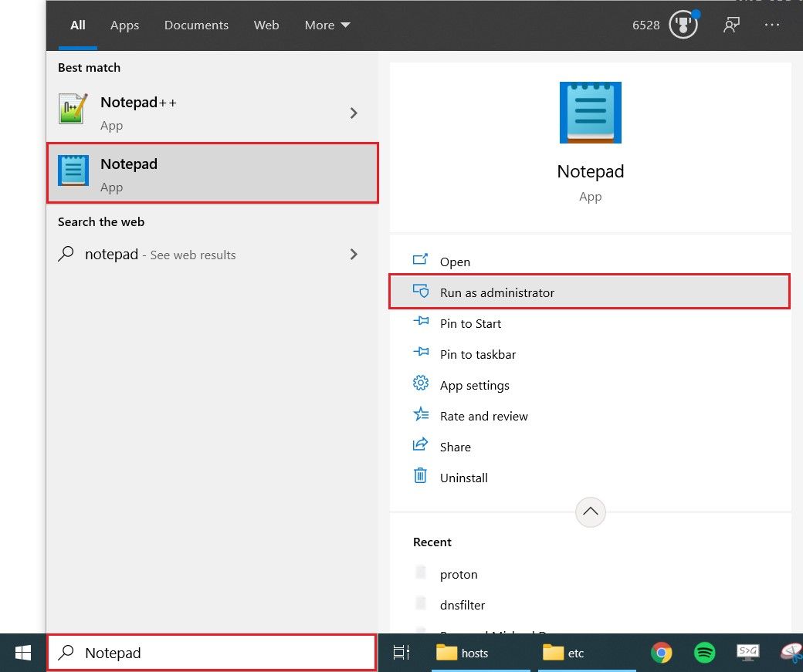Screen dimensions: 803x672
Task: Click the Rate and review star icon
Action: [421, 414]
